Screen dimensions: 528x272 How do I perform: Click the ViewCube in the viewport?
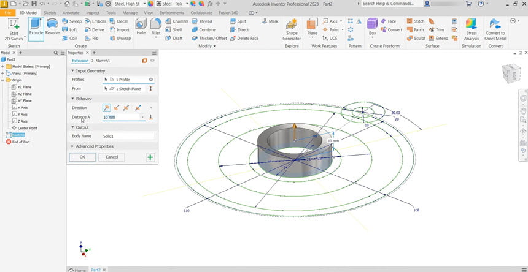click(x=511, y=73)
